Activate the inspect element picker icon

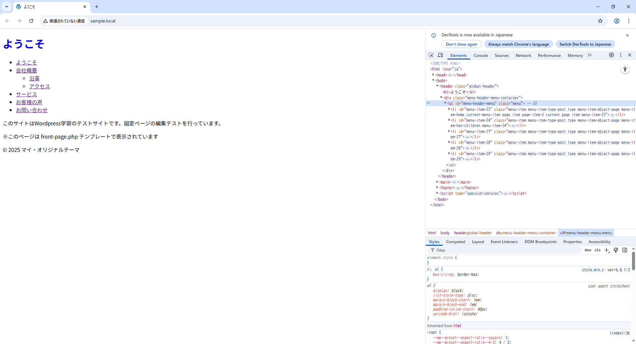pyautogui.click(x=431, y=55)
